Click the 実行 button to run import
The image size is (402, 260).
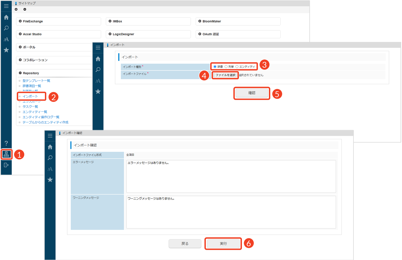click(x=223, y=243)
